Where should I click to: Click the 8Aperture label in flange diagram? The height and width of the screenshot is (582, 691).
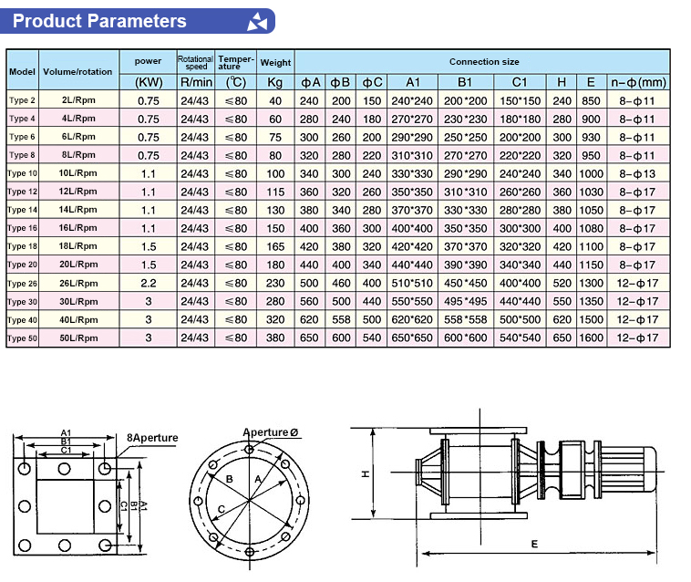point(152,438)
